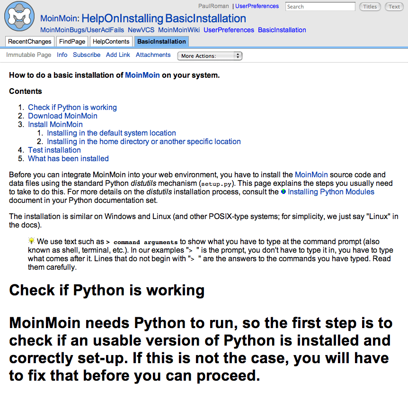Click the lightbulb tip icon
408x393 pixels.
pos(31,240)
